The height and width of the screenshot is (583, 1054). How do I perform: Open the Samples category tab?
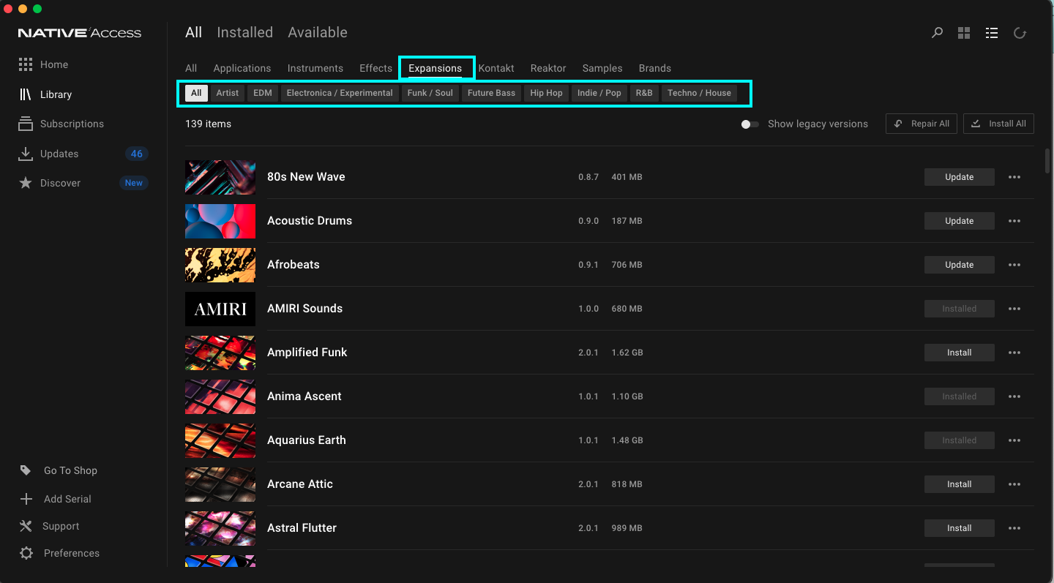pos(602,68)
